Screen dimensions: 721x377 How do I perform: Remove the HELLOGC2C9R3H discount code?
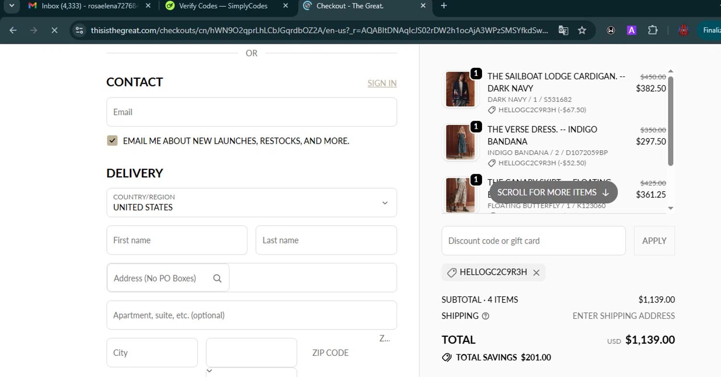536,273
